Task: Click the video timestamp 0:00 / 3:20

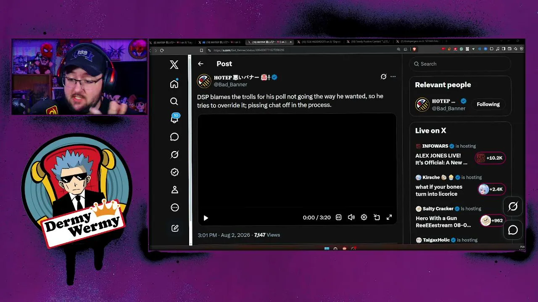Action: [316, 218]
